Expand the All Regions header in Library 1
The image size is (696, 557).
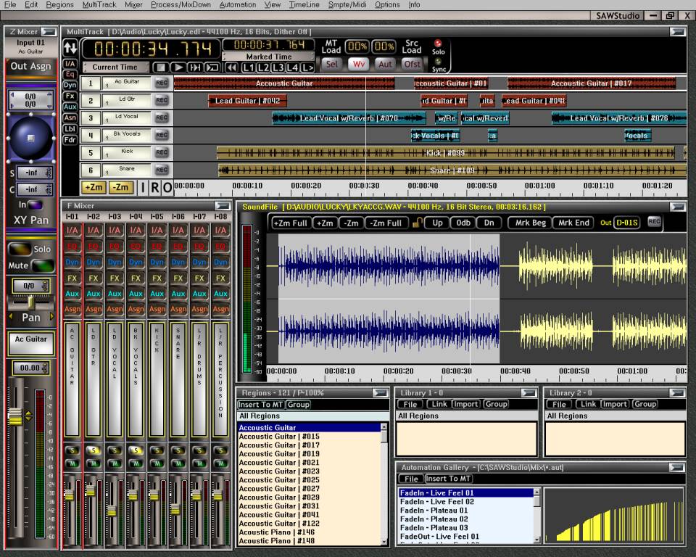tap(418, 416)
